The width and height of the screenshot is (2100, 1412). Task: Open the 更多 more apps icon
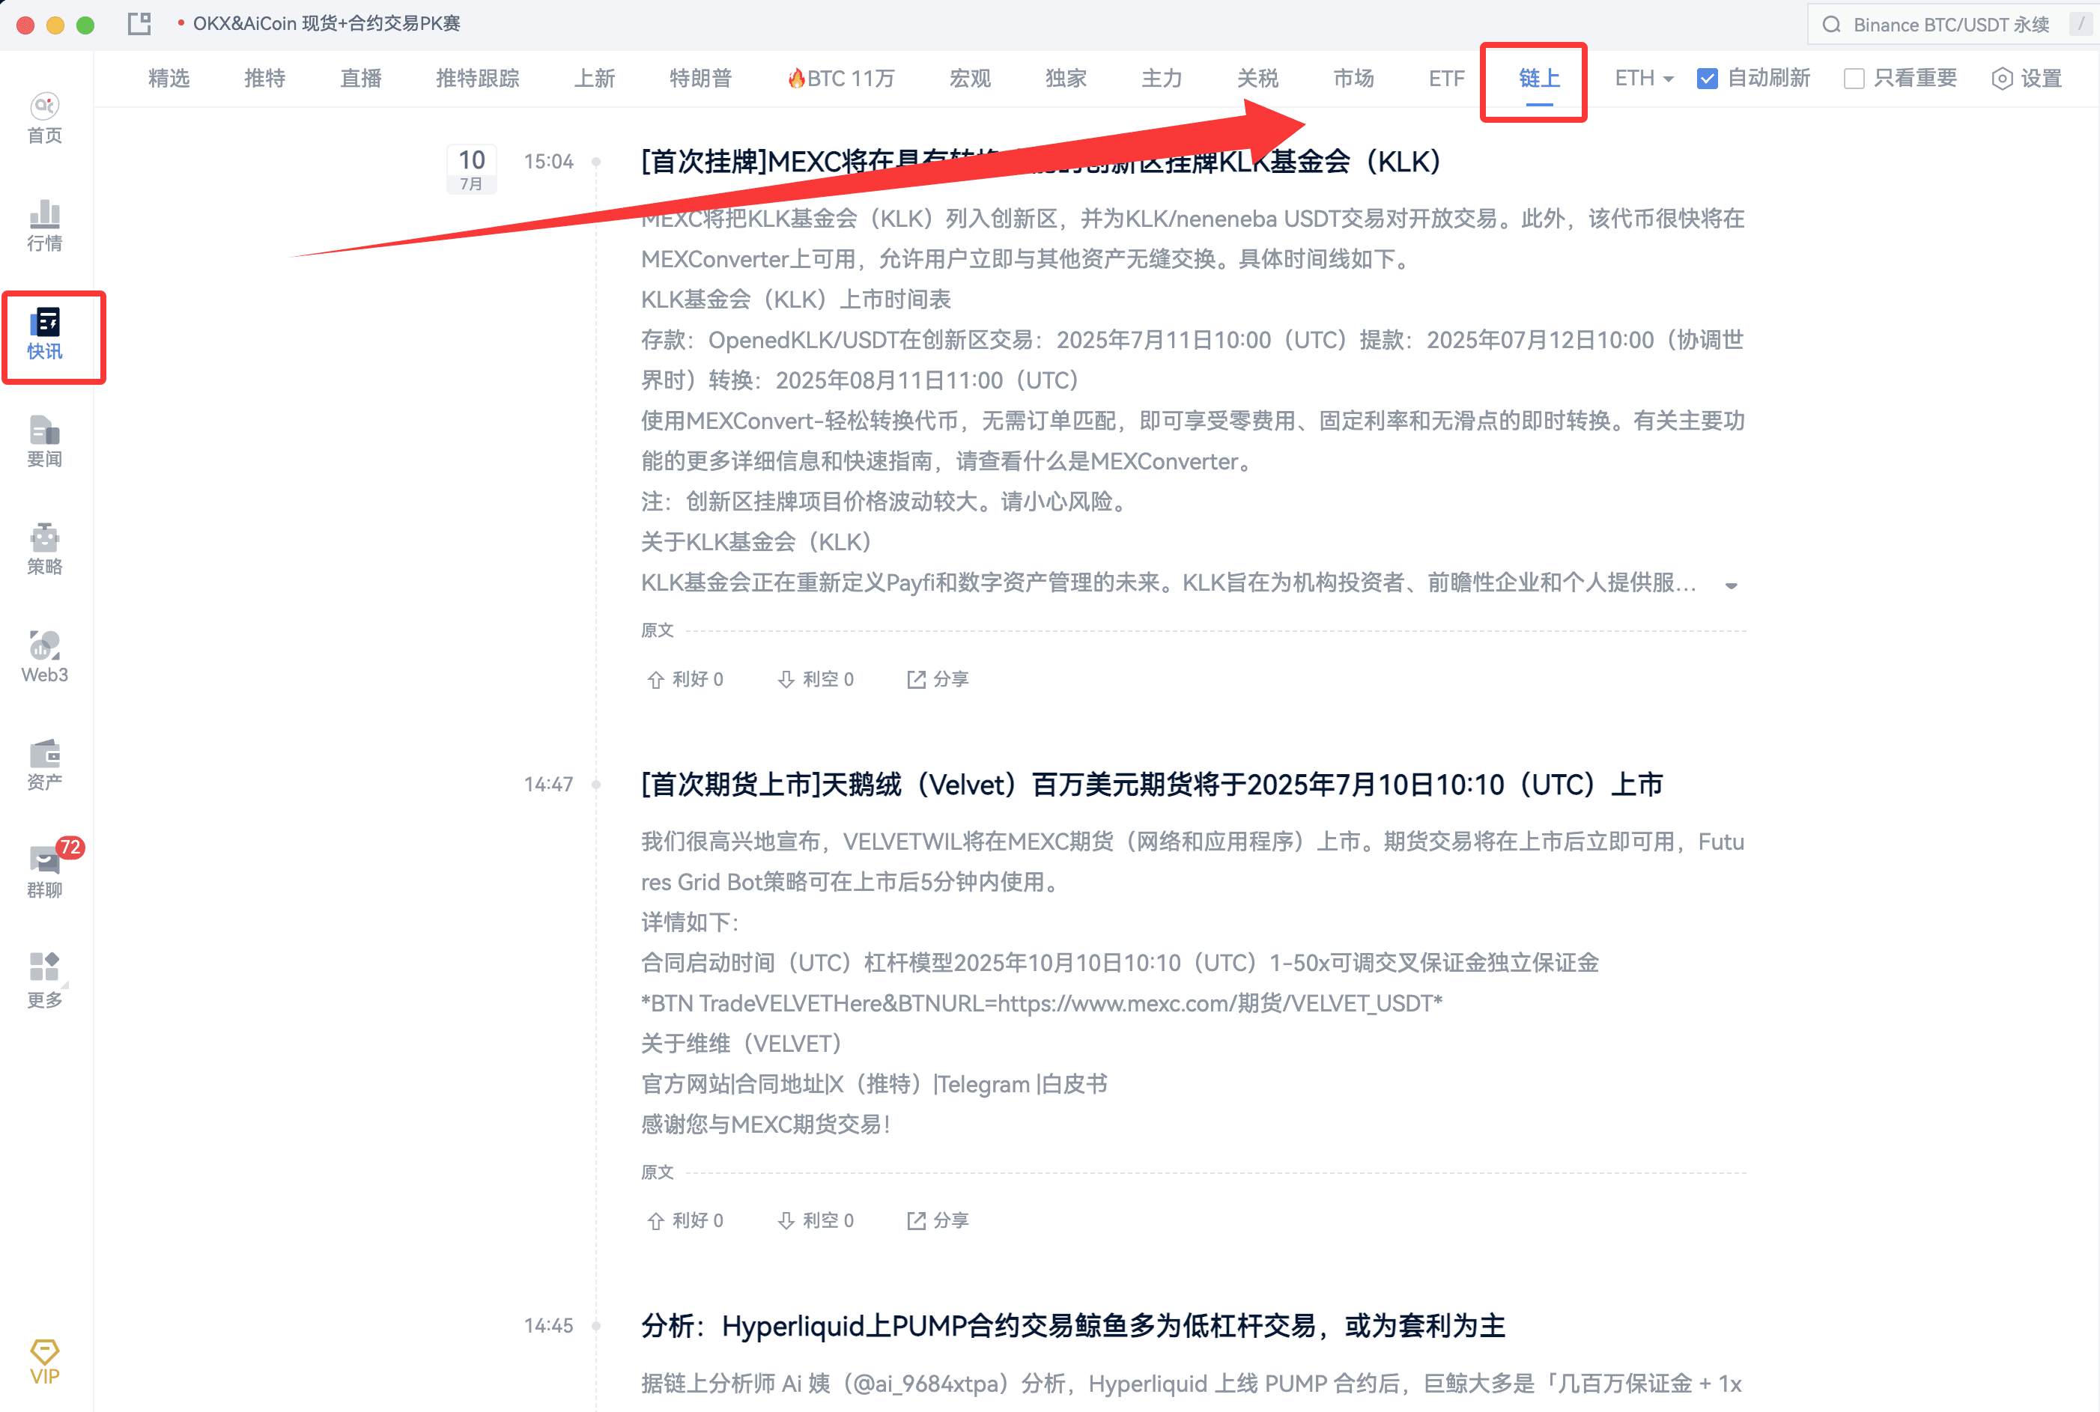[44, 982]
